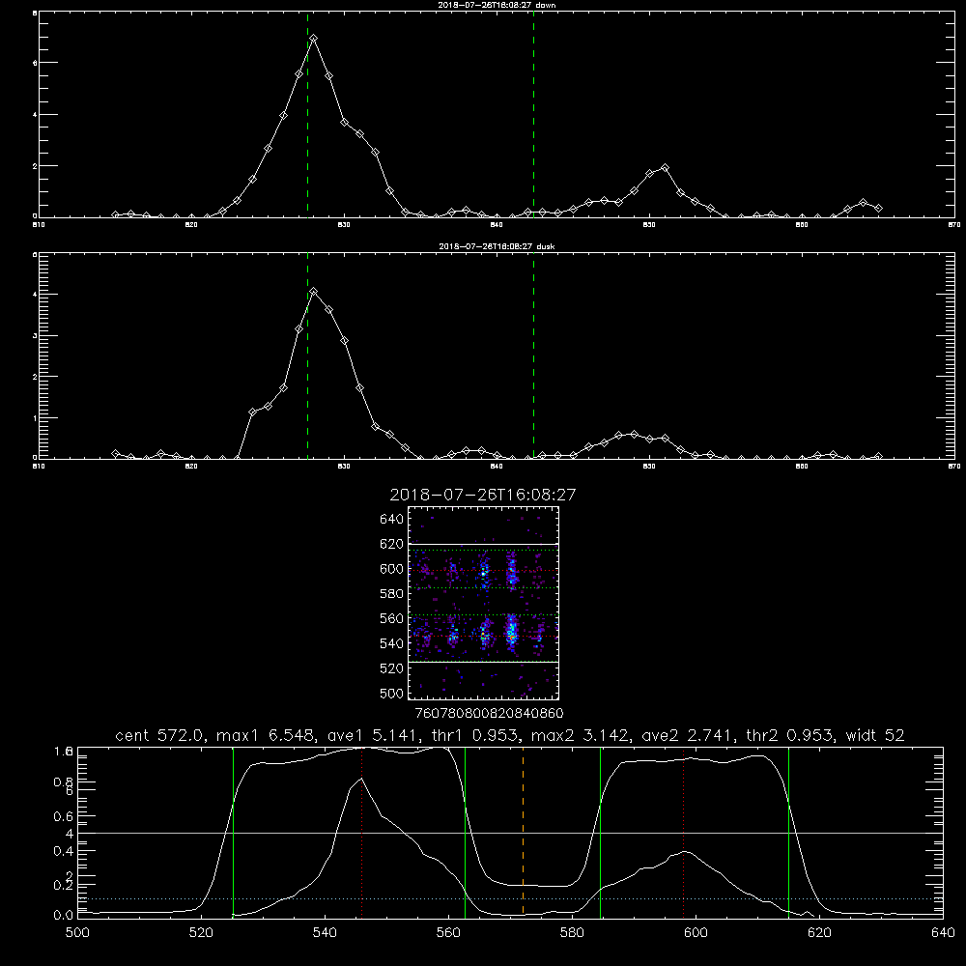
Task: Click the '640' label on bottom plot's horizontal axis
Action: click(943, 933)
